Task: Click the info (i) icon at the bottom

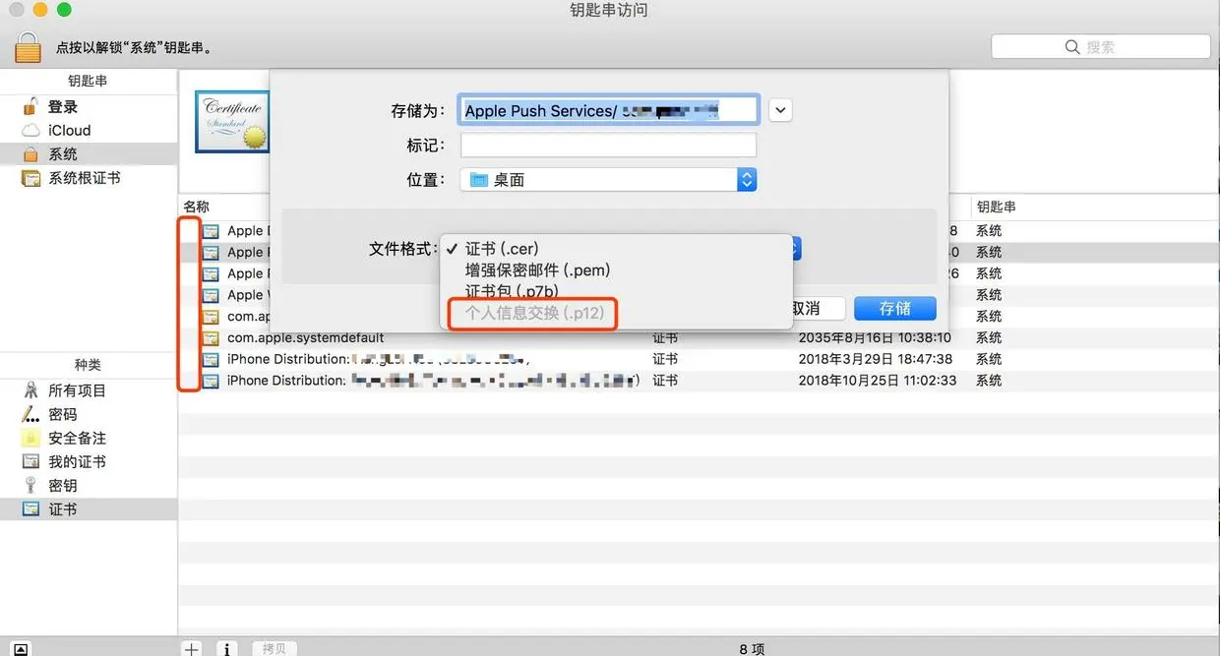Action: [x=226, y=648]
